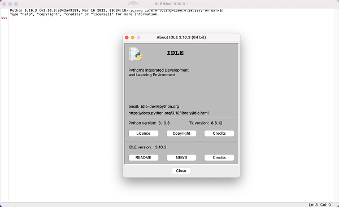Click the About IDLE 3.10.3 title bar
339x207 pixels.
(181, 37)
